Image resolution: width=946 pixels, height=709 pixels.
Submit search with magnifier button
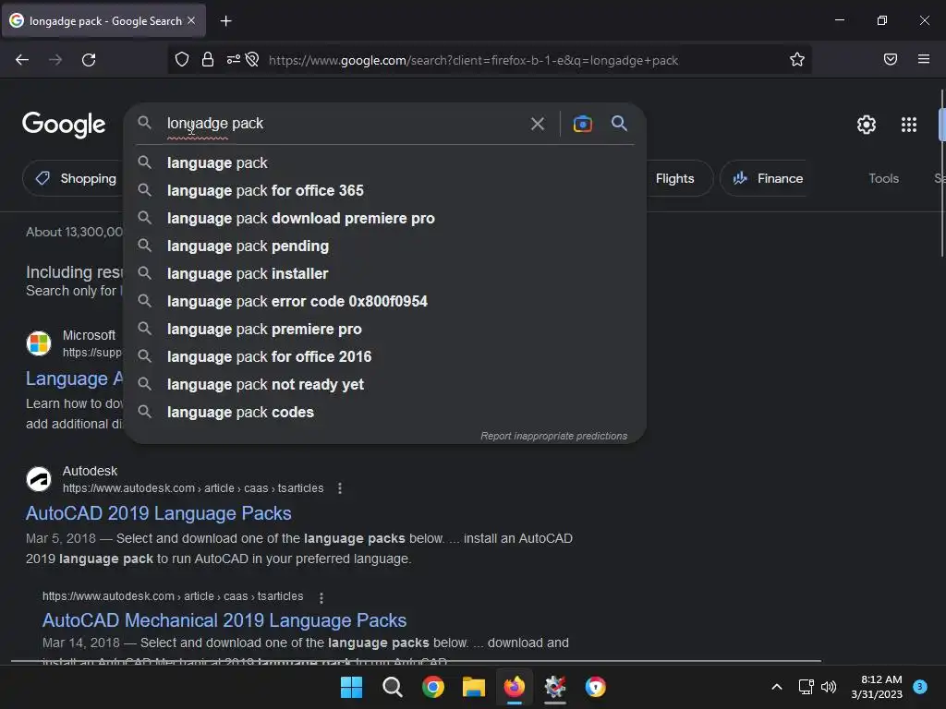click(x=619, y=124)
